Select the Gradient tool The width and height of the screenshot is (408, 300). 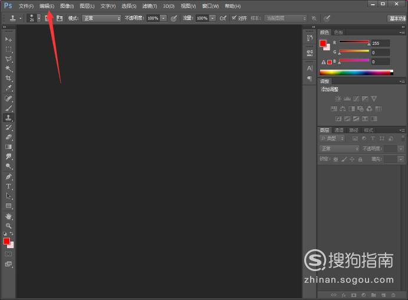tap(8, 146)
